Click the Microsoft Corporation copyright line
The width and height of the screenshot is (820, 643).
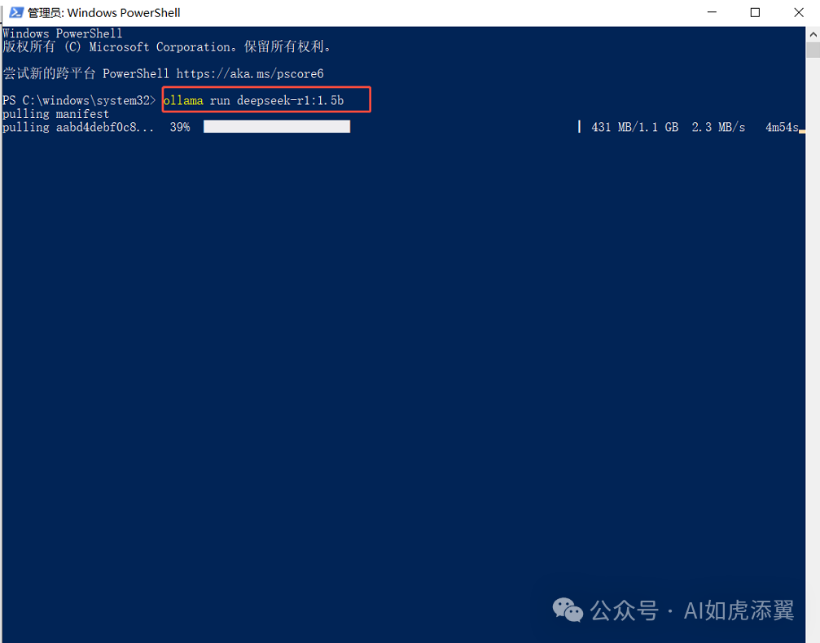(167, 46)
